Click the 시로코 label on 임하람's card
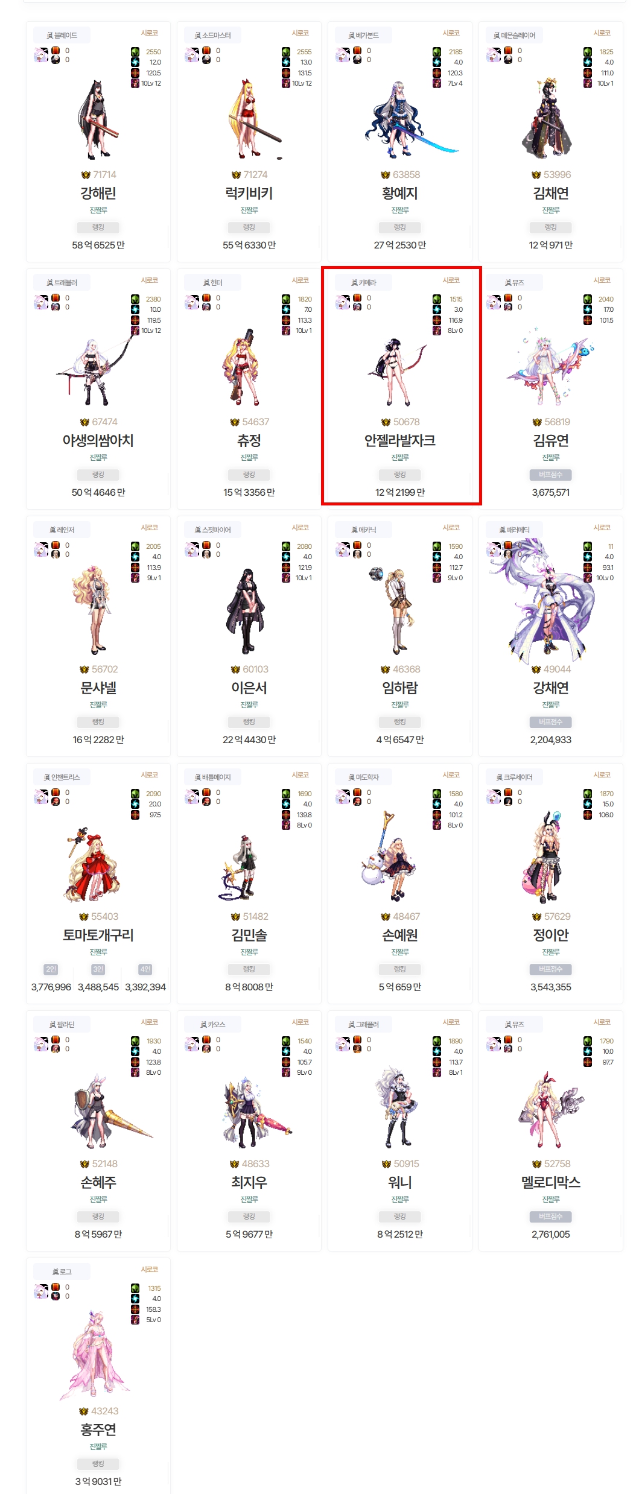Viewport: 639px width, 1494px height. pyautogui.click(x=451, y=528)
